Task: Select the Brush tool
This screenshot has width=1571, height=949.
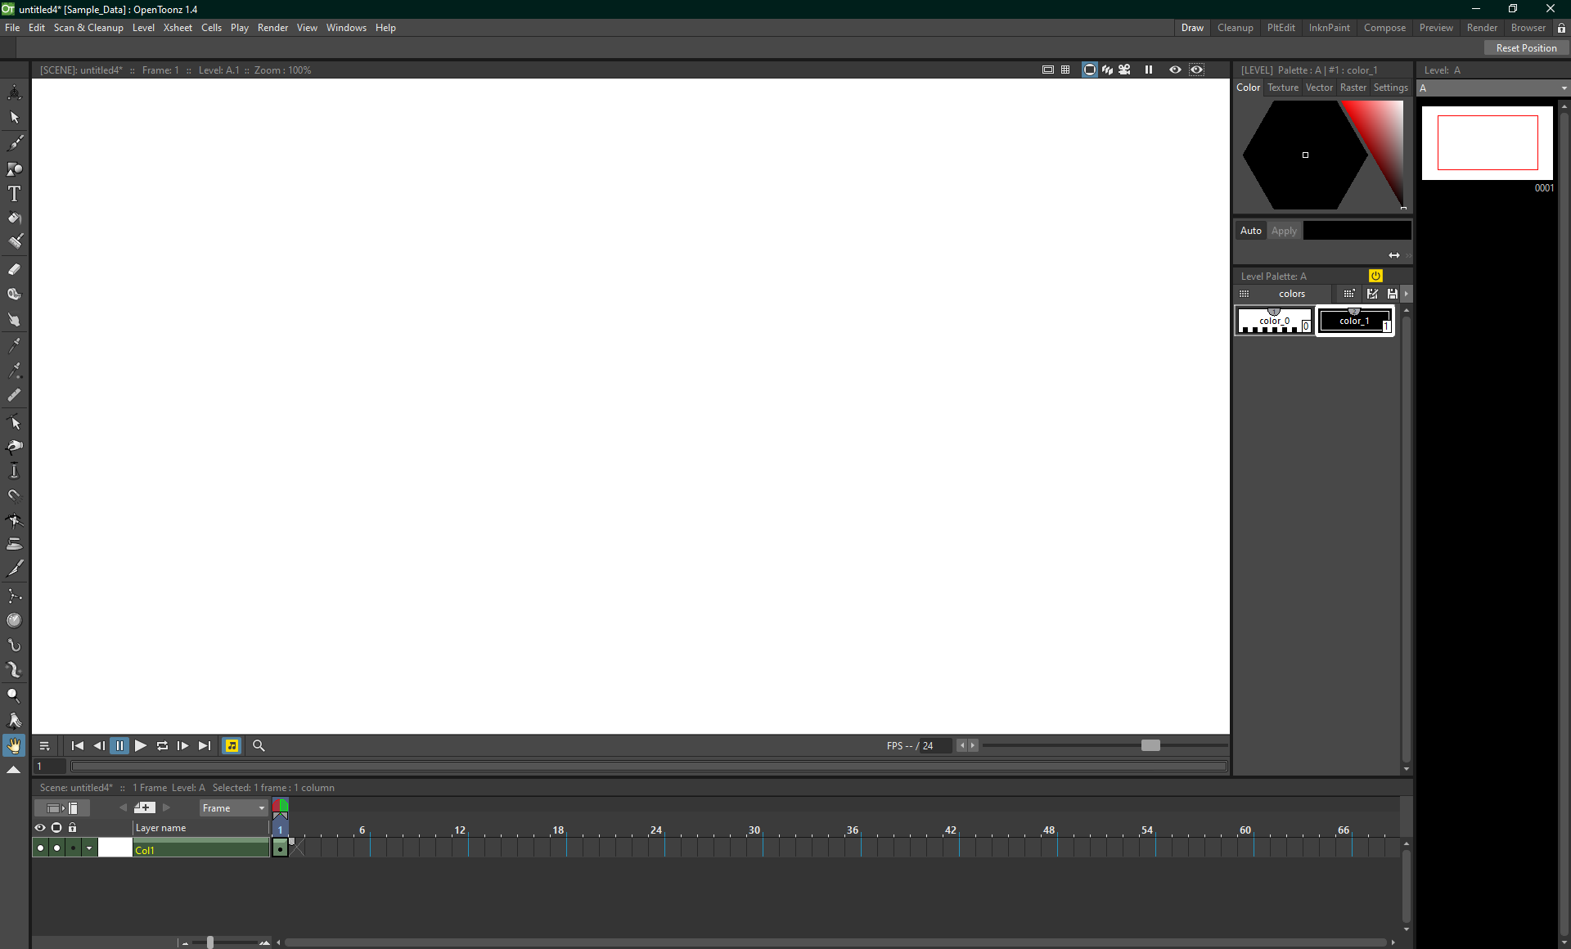Action: click(14, 142)
